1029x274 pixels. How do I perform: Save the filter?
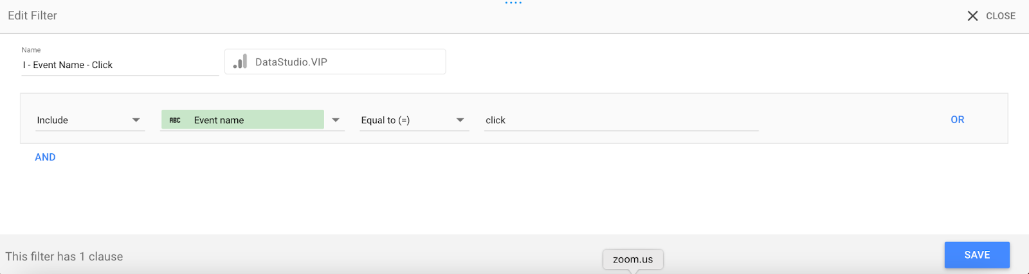pos(977,255)
